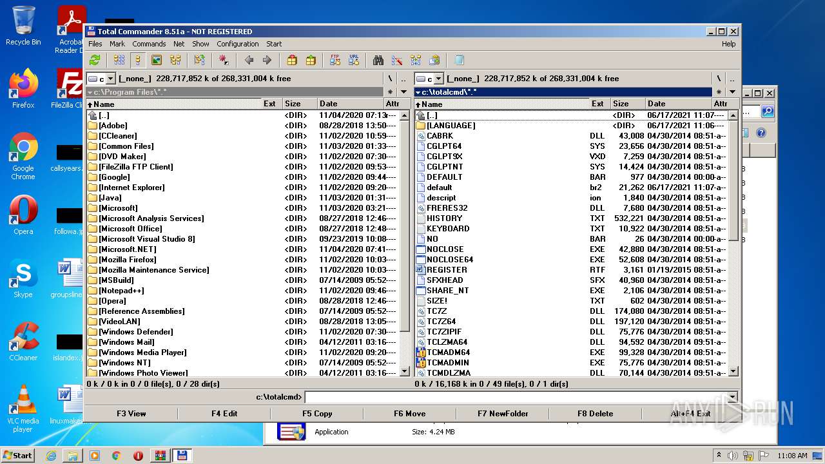
Task: Open the Skype desktop icon
Action: [x=23, y=280]
